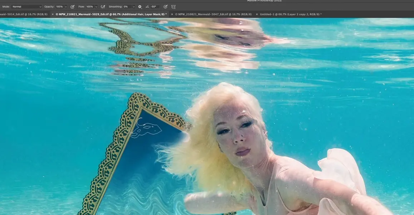Image resolution: width=414 pixels, height=215 pixels.
Task: Close the Mermaid-5047_Edt.tif document tab
Action: (172, 14)
